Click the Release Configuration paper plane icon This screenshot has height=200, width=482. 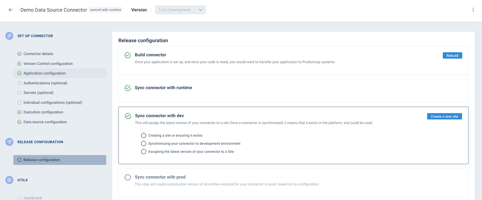point(9,142)
